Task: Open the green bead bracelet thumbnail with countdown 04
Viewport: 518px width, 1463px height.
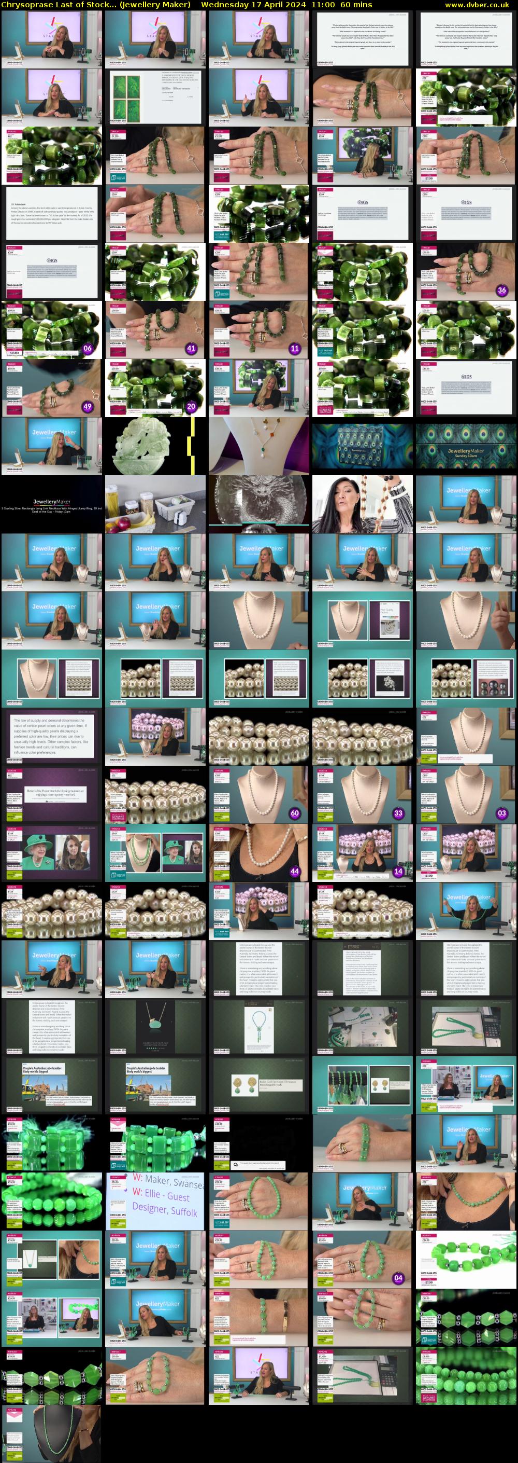Action: point(362,1260)
